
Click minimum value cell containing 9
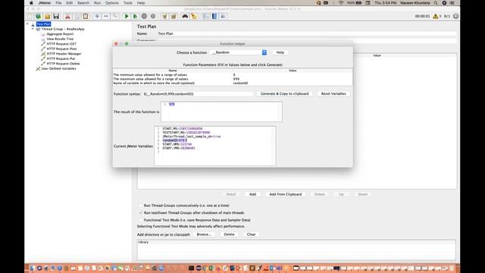293,74
